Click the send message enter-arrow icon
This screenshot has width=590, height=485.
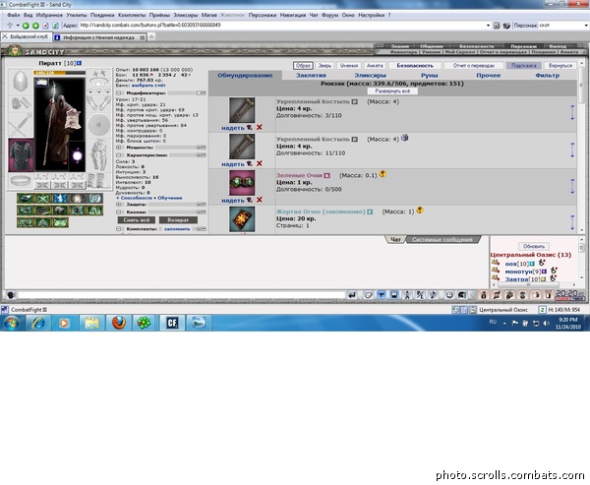coord(351,295)
